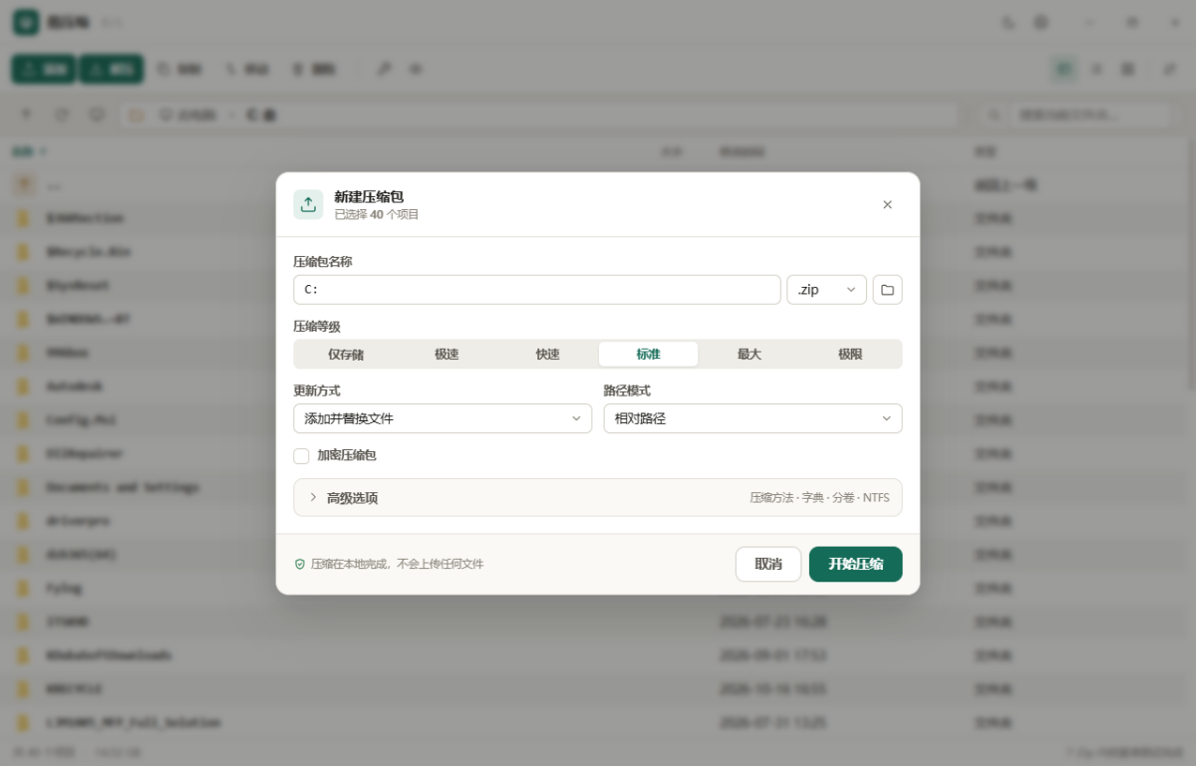
Task: Open the .zip archive format dropdown
Action: point(826,290)
